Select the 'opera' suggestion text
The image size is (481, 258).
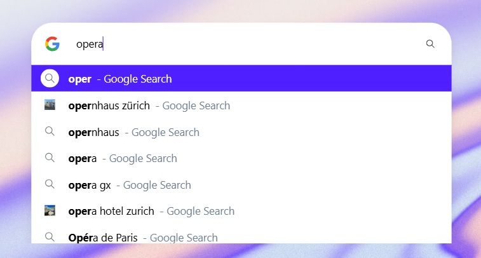tap(83, 159)
